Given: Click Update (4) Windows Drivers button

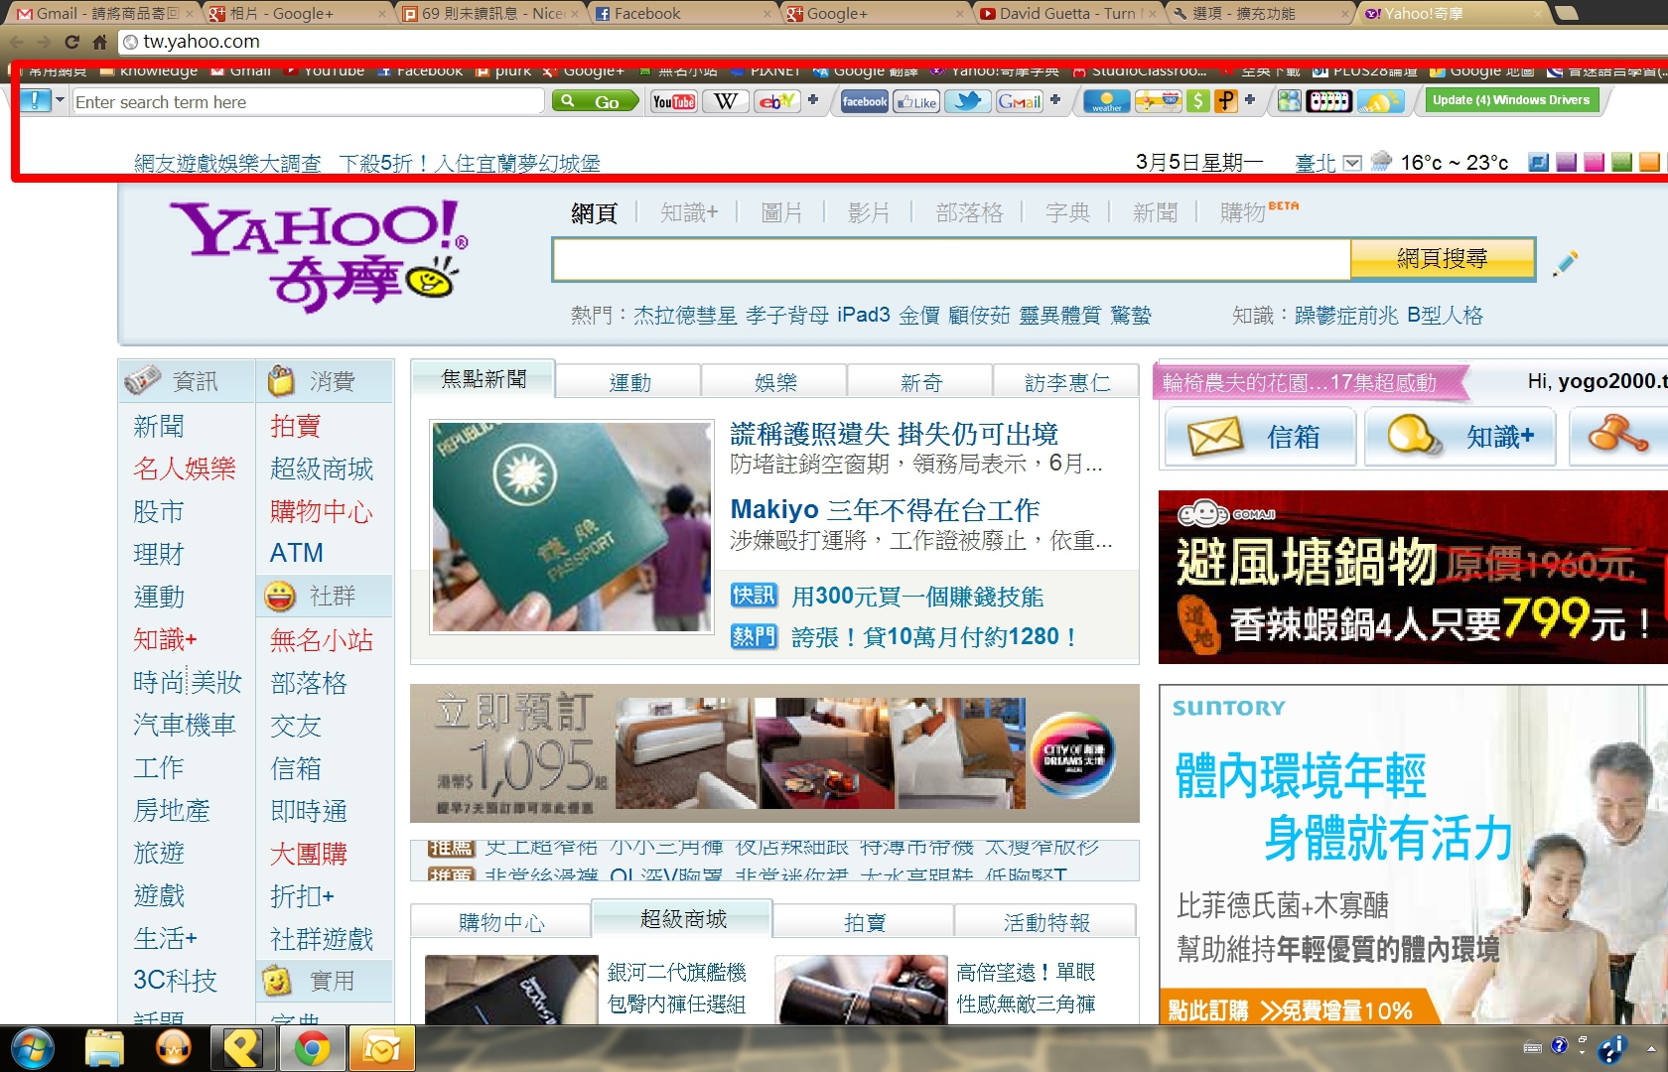Looking at the screenshot, I should click(1511, 100).
